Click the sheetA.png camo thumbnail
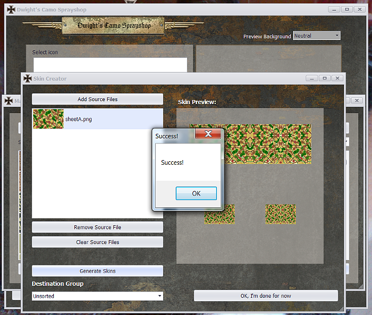Image resolution: width=372 pixels, height=315 pixels. pyautogui.click(x=48, y=119)
